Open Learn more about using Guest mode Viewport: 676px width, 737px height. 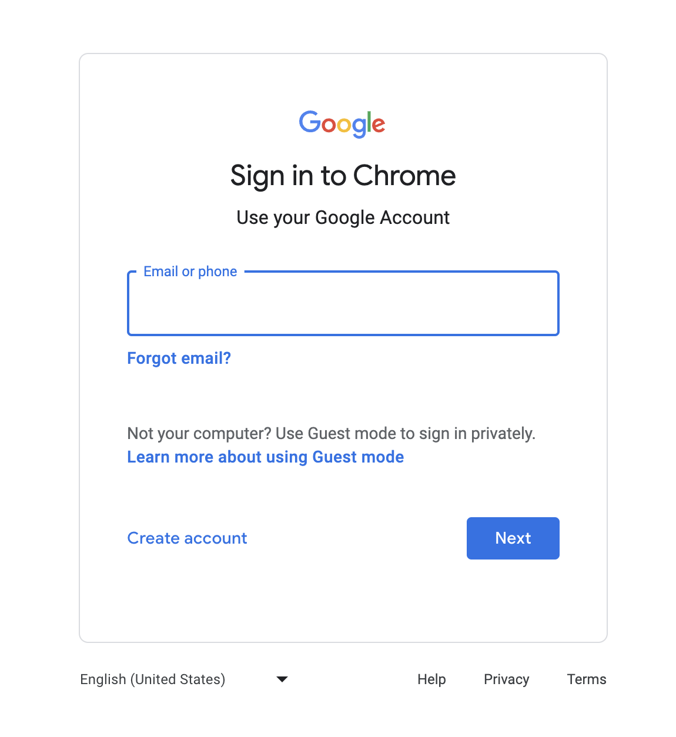(x=265, y=457)
